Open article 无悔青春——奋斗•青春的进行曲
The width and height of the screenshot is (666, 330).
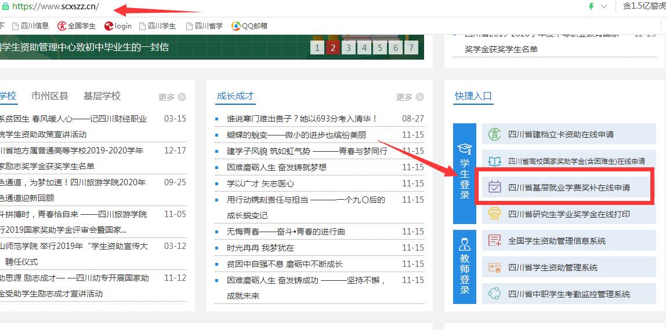coord(285,232)
